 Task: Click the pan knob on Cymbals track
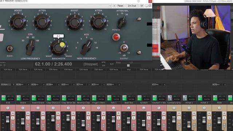(174, 108)
